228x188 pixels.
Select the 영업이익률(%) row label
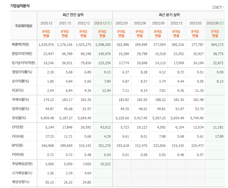22,72
